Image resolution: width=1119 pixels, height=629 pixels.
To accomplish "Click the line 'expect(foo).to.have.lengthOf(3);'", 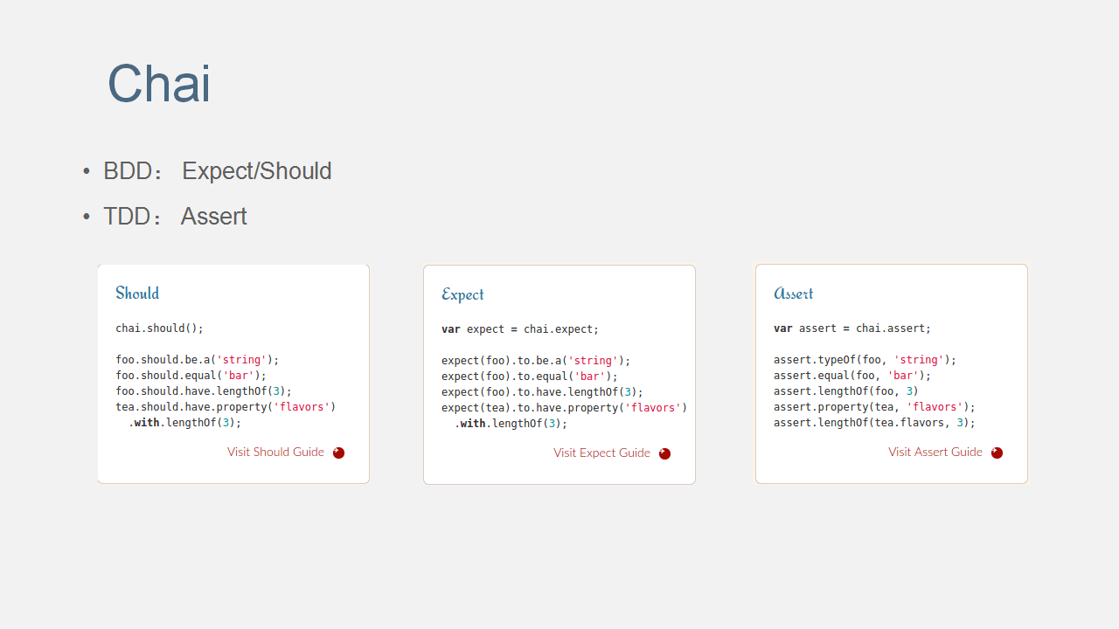I will point(542,392).
